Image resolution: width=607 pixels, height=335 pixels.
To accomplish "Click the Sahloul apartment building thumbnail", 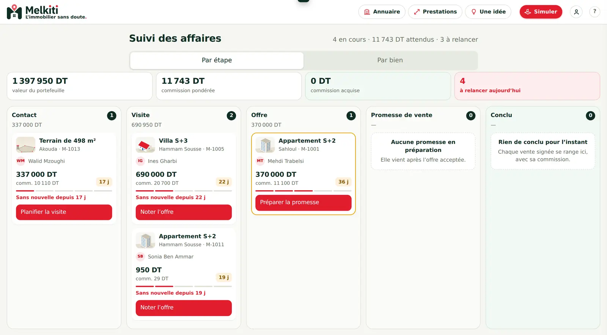I will coord(265,145).
